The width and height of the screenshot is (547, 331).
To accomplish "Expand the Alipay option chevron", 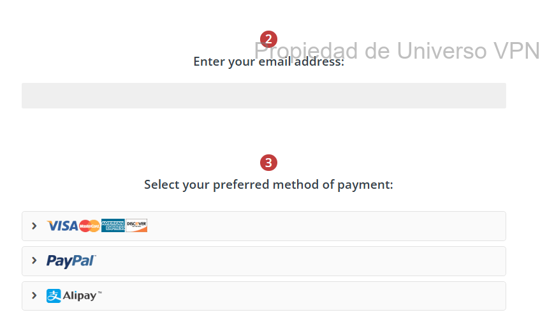I will pyautogui.click(x=34, y=296).
